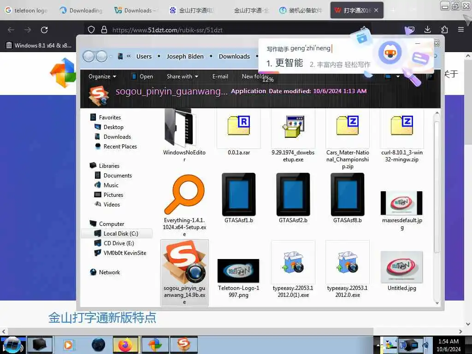Click the Explorer forward navigation button
The width and height of the screenshot is (472, 354).
pyautogui.click(x=101, y=56)
